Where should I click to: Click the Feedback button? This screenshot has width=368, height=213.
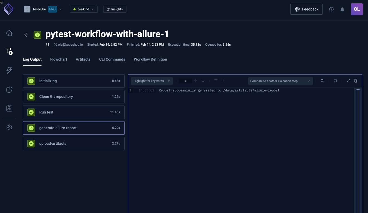coord(306,9)
